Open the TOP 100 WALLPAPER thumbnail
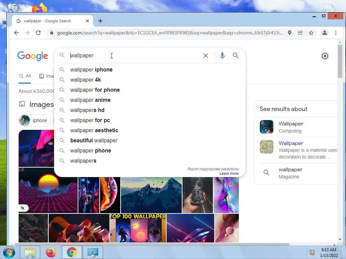 tap(138, 228)
